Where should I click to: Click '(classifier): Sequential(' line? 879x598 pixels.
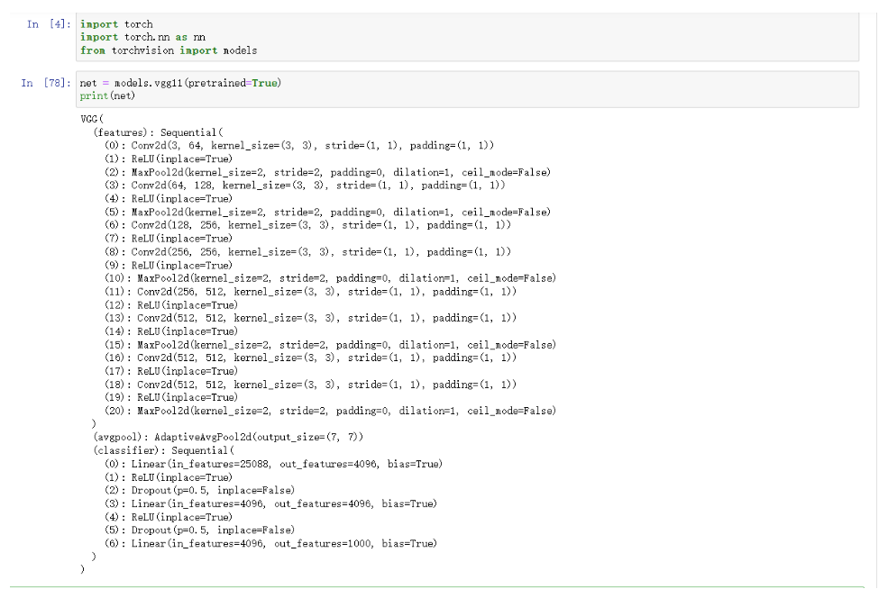click(164, 450)
